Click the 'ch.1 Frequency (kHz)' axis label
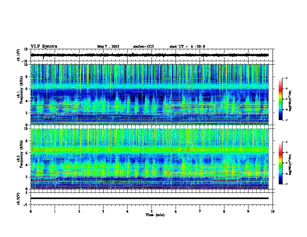 coord(20,90)
